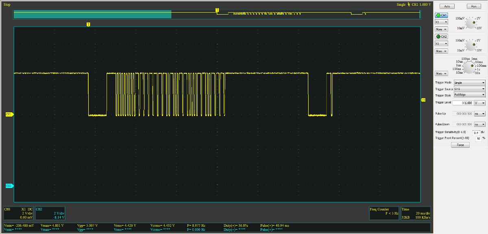
Task: Click the trigger marker in overview strip
Action: [x=217, y=10]
